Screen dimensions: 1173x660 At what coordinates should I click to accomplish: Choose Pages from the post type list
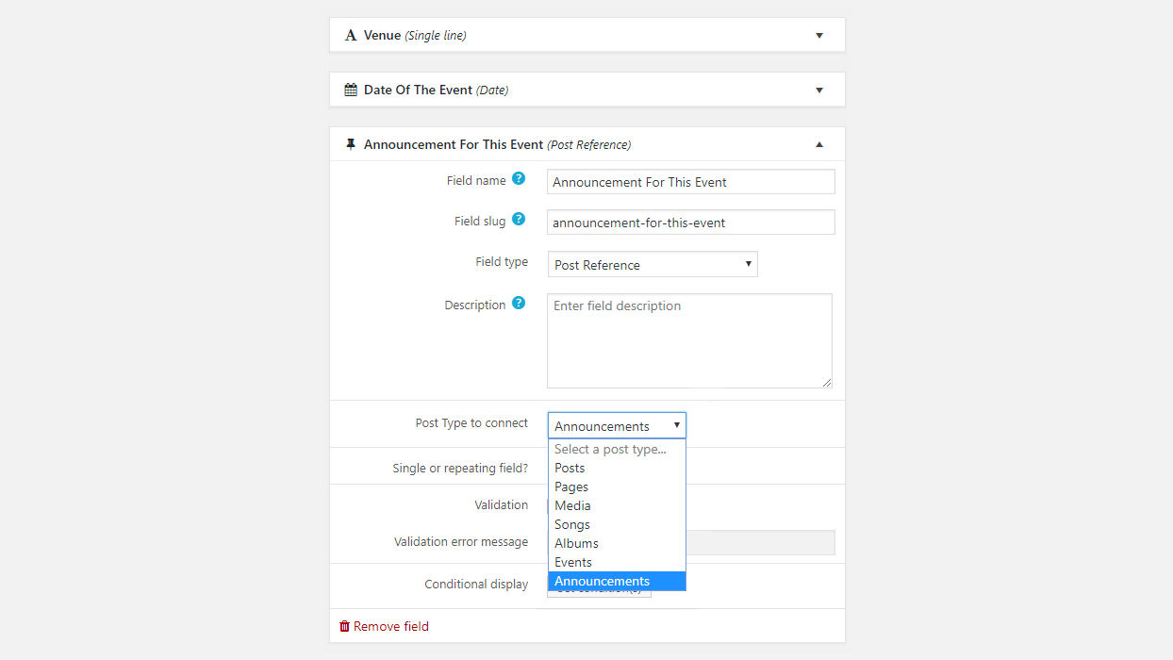coord(617,487)
